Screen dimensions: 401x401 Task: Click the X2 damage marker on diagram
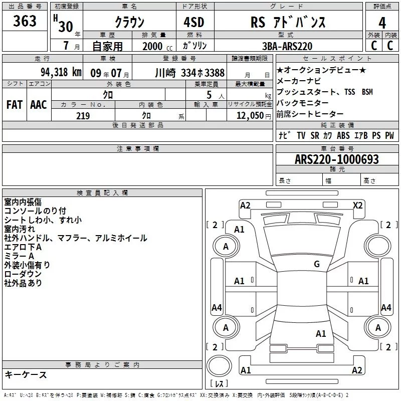(357, 206)
